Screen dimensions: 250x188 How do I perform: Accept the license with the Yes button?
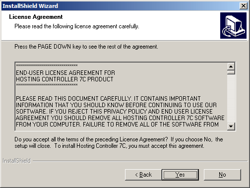180,175
